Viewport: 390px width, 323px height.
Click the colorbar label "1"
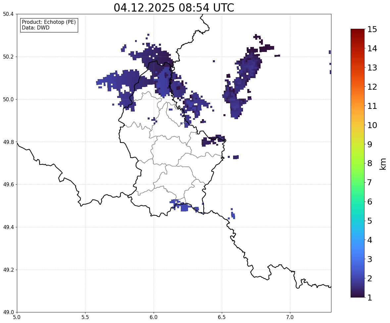[x=370, y=298]
